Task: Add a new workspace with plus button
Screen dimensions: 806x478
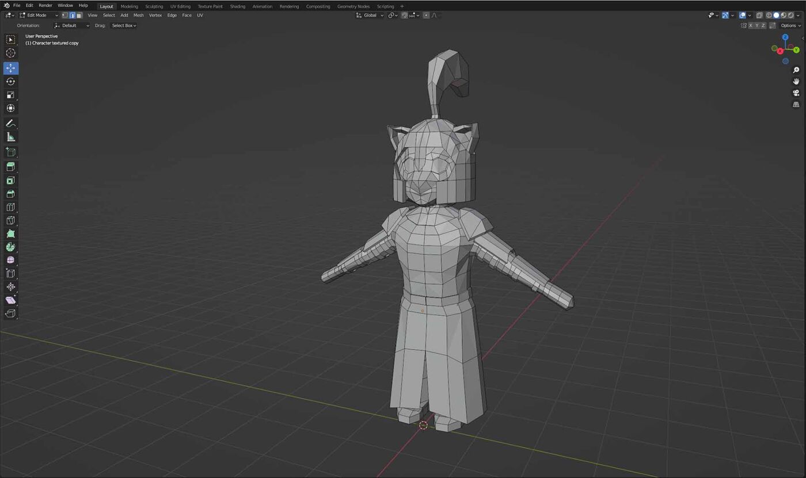Action: tap(402, 6)
